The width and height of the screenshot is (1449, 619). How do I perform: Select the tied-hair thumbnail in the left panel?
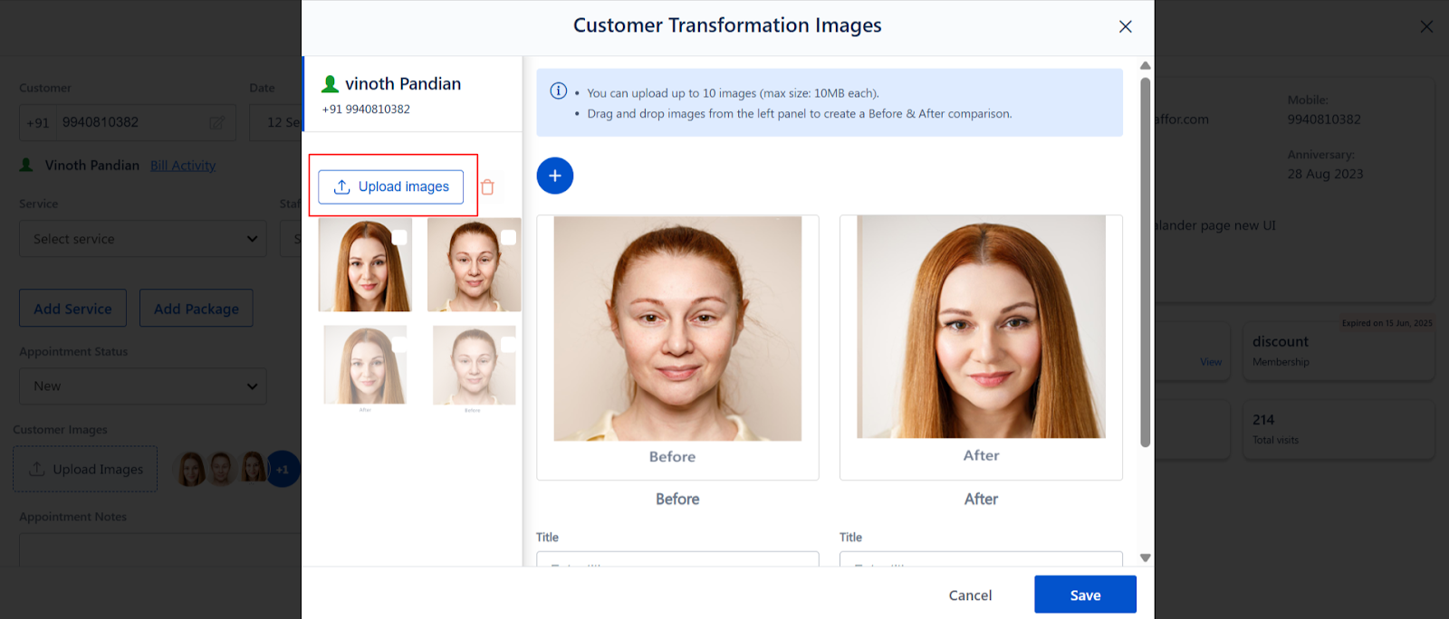click(475, 264)
